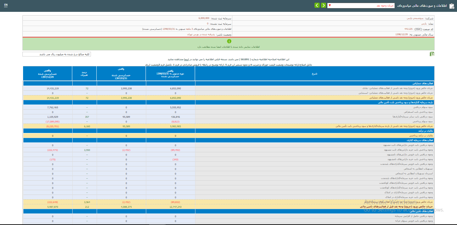
Task: Click value 7,762,465 in dividends received row
Action: pyautogui.click(x=53, y=107)
